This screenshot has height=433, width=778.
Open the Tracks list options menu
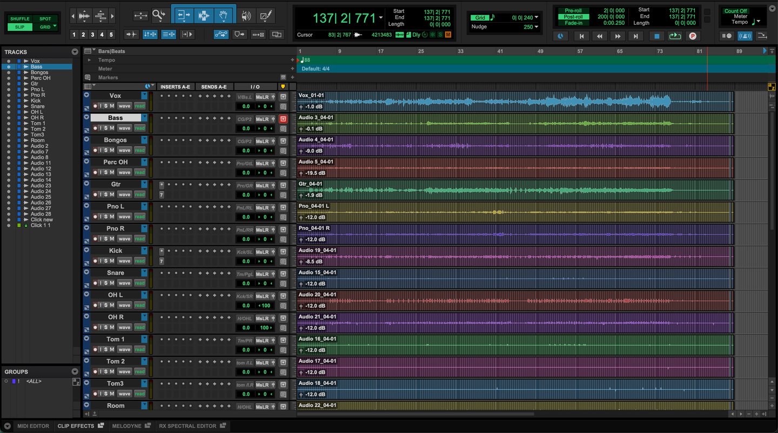click(75, 52)
